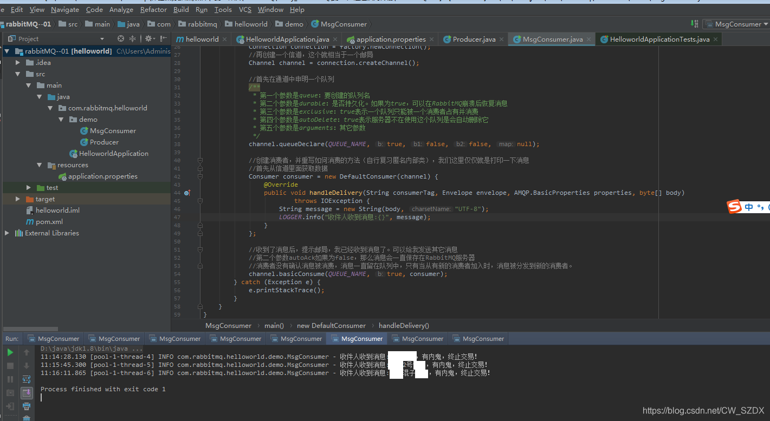Collapse the src folder
The height and width of the screenshot is (421, 770).
18,74
